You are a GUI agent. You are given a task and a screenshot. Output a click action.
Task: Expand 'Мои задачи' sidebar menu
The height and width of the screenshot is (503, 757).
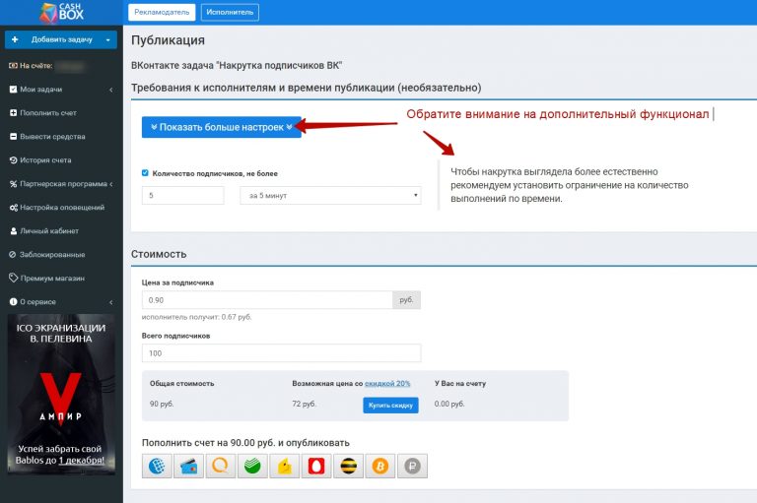tap(60, 90)
